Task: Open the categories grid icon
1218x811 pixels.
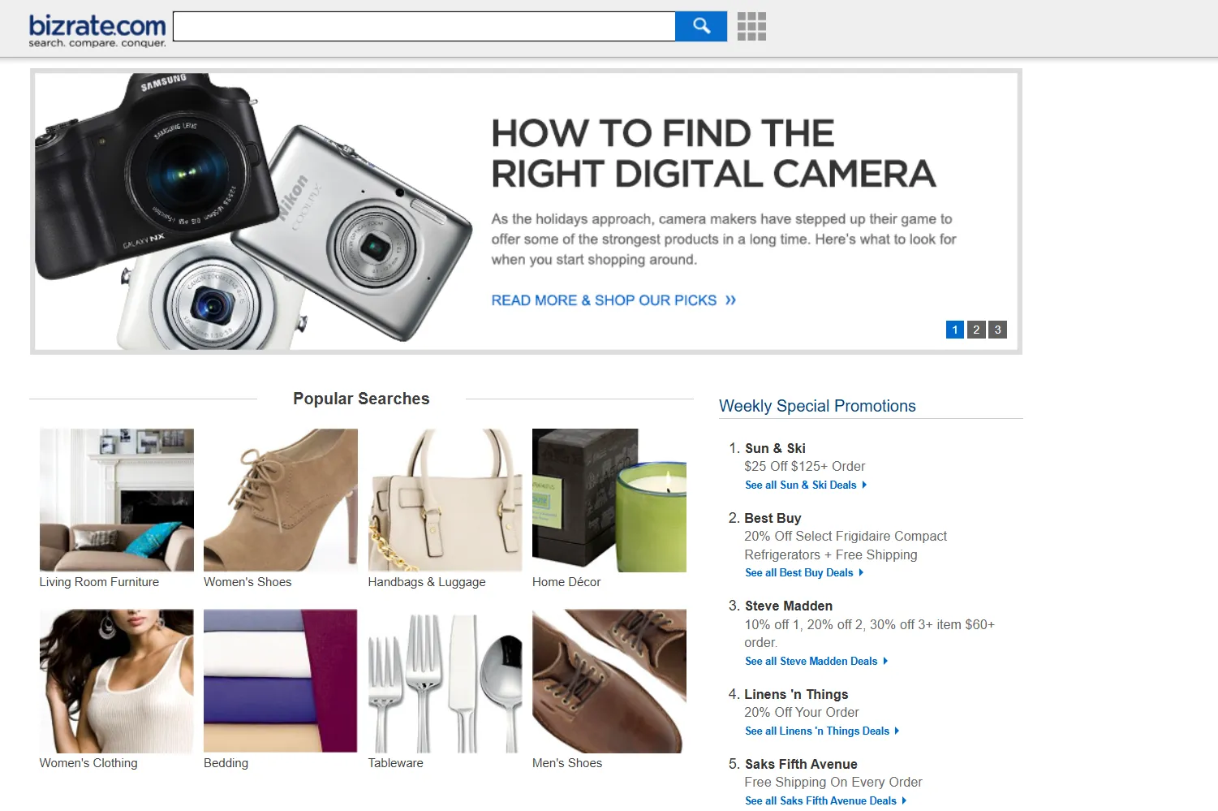Action: 751,26
